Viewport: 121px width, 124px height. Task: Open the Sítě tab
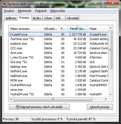59,18
